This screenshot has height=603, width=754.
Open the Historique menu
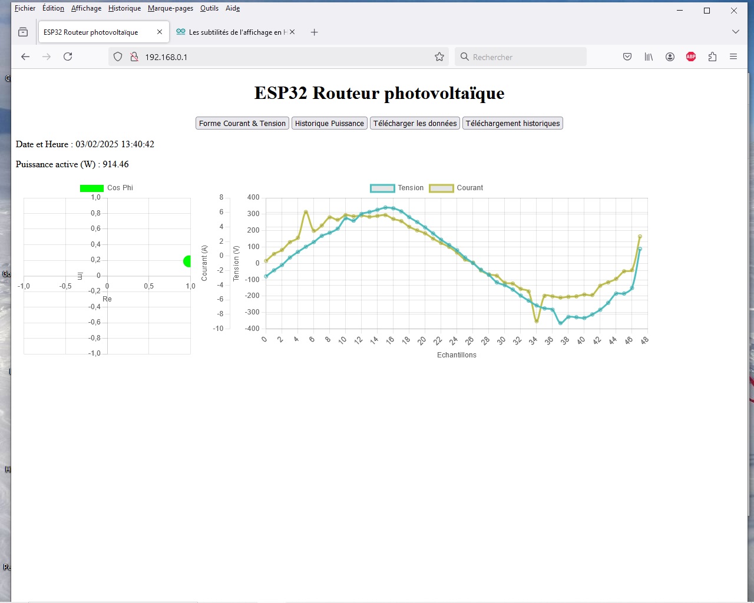[x=124, y=8]
